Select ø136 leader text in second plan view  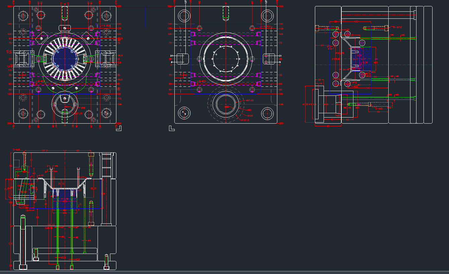tap(250, 116)
